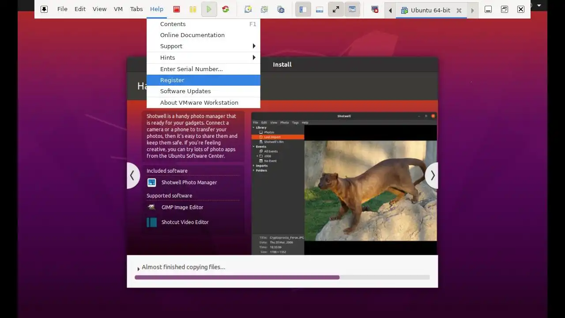Choose Contents from the Help menu
This screenshot has width=565, height=318.
(203, 24)
